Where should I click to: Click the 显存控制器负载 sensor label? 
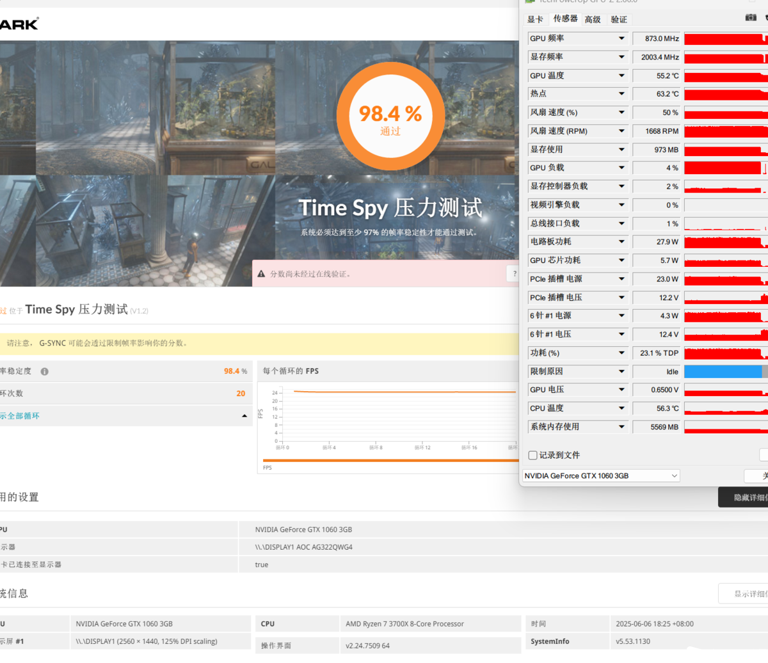pos(559,186)
